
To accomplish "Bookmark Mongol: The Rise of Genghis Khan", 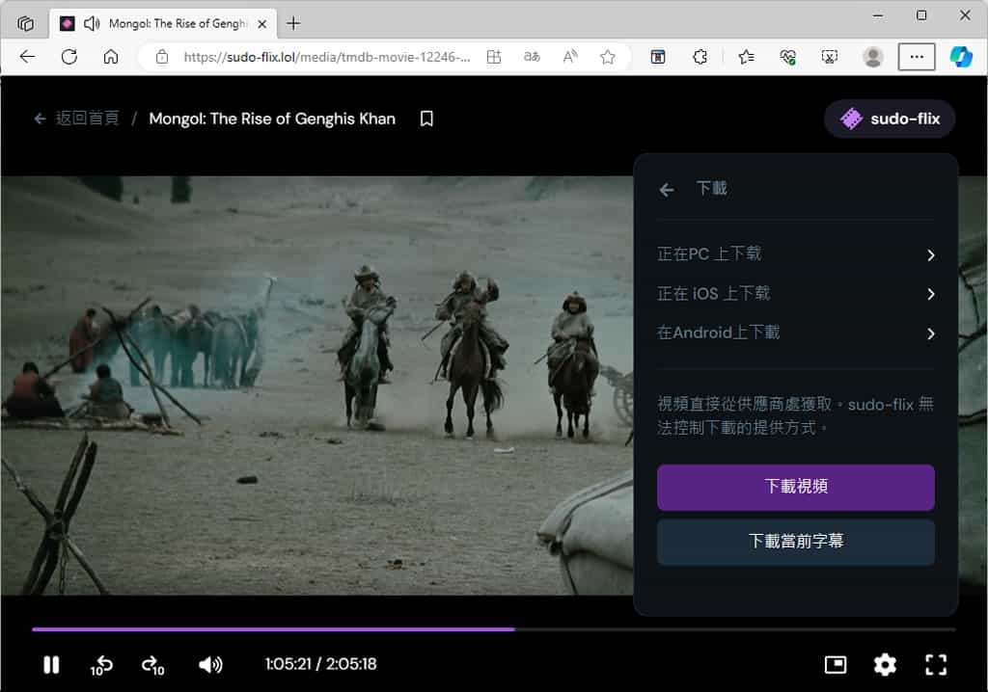I will [x=426, y=119].
